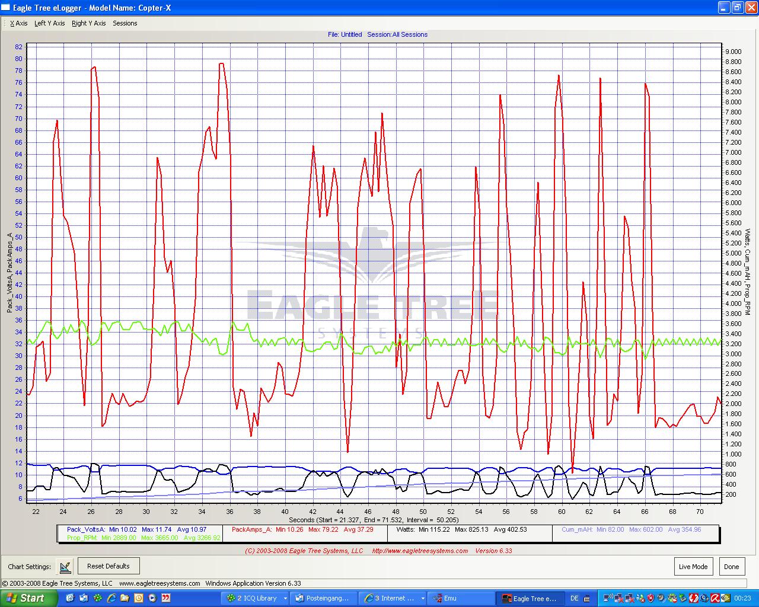759x607 pixels.
Task: Open the Left Y Axis menu
Action: pos(50,23)
